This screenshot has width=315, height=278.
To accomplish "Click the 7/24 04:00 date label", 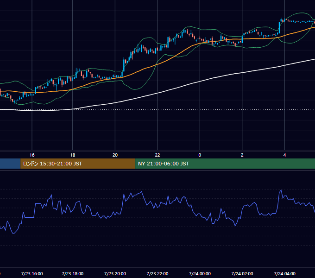I will tap(284, 274).
